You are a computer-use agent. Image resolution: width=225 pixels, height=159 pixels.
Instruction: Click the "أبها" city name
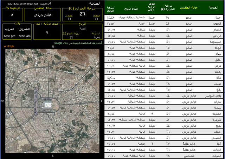[x=219, y=144]
